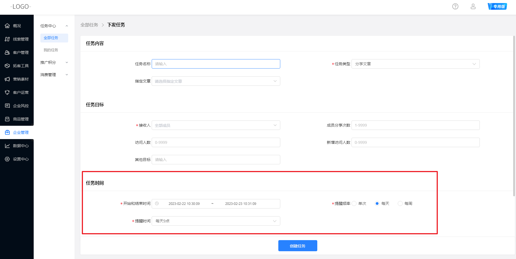Select the 单次 reminder frequency radio
Screen dimensions: 516x259
click(354, 203)
